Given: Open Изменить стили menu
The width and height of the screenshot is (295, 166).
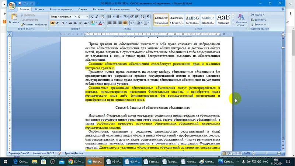Looking at the screenshot, I should [241, 20].
